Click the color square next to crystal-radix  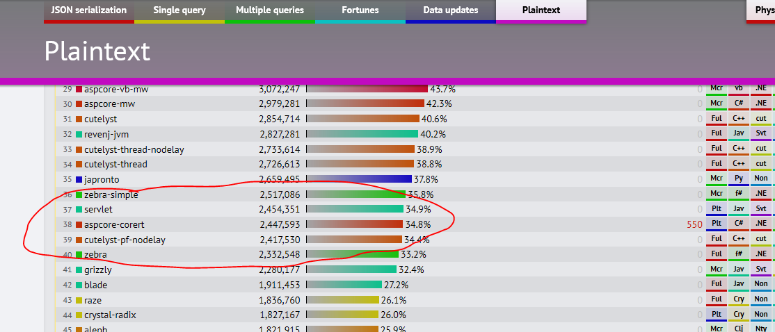pyautogui.click(x=79, y=315)
